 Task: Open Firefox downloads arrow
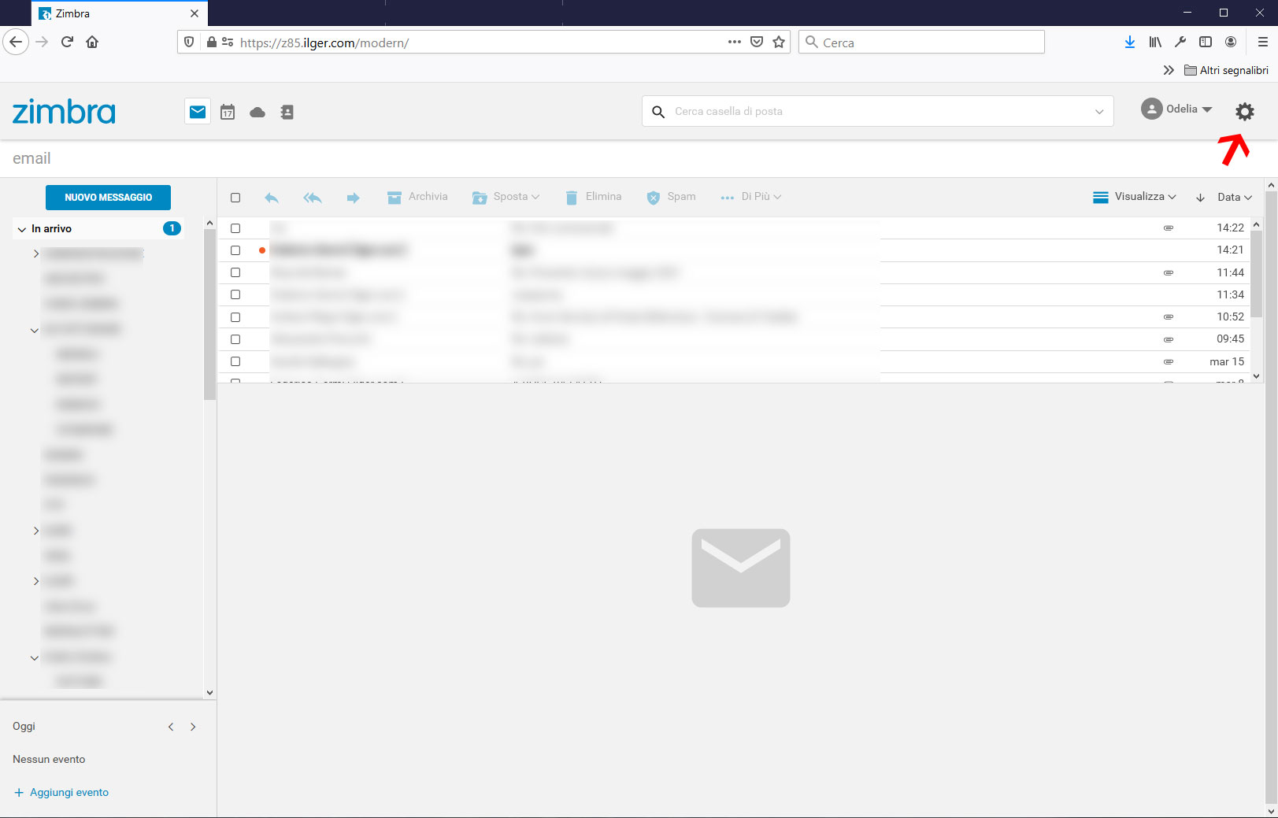1130,42
